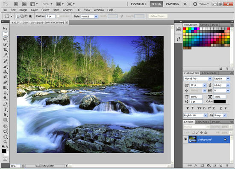Create a new layer in Layers panel
Screen dimensions: 235x169
tap(221, 166)
